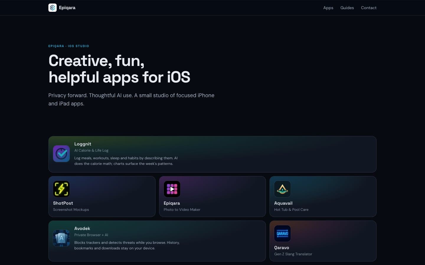Open the Avodek app title

(82, 228)
